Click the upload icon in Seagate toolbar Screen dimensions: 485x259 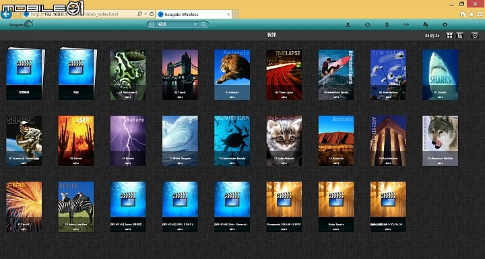[348, 24]
